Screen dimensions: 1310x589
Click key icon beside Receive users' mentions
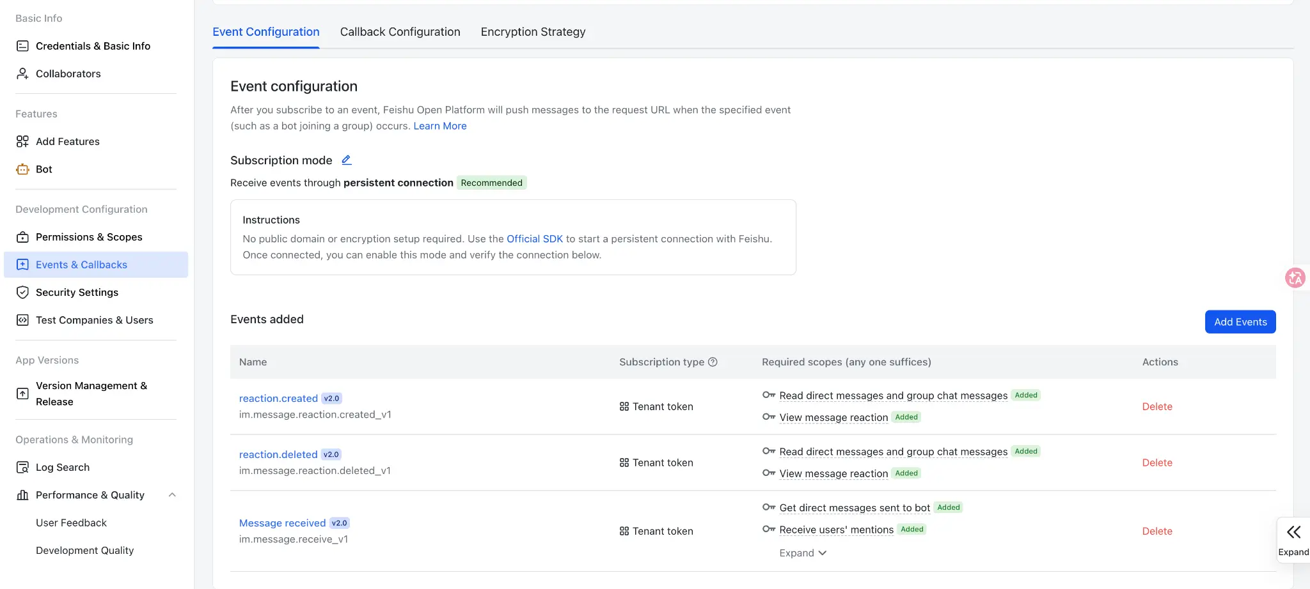[x=769, y=529]
